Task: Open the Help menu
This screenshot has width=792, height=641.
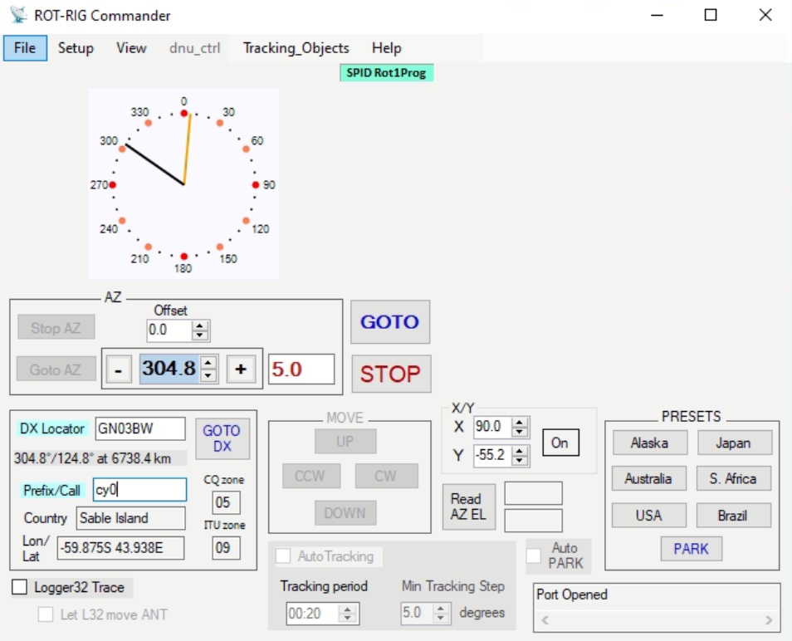Action: 386,48
